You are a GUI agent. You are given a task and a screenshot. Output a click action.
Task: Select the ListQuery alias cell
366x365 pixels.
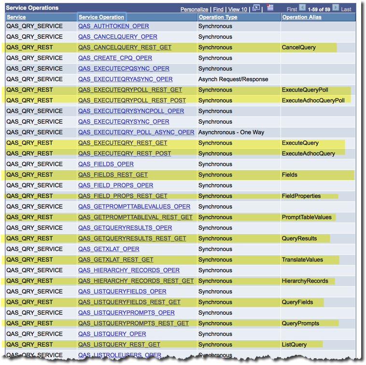click(318, 345)
